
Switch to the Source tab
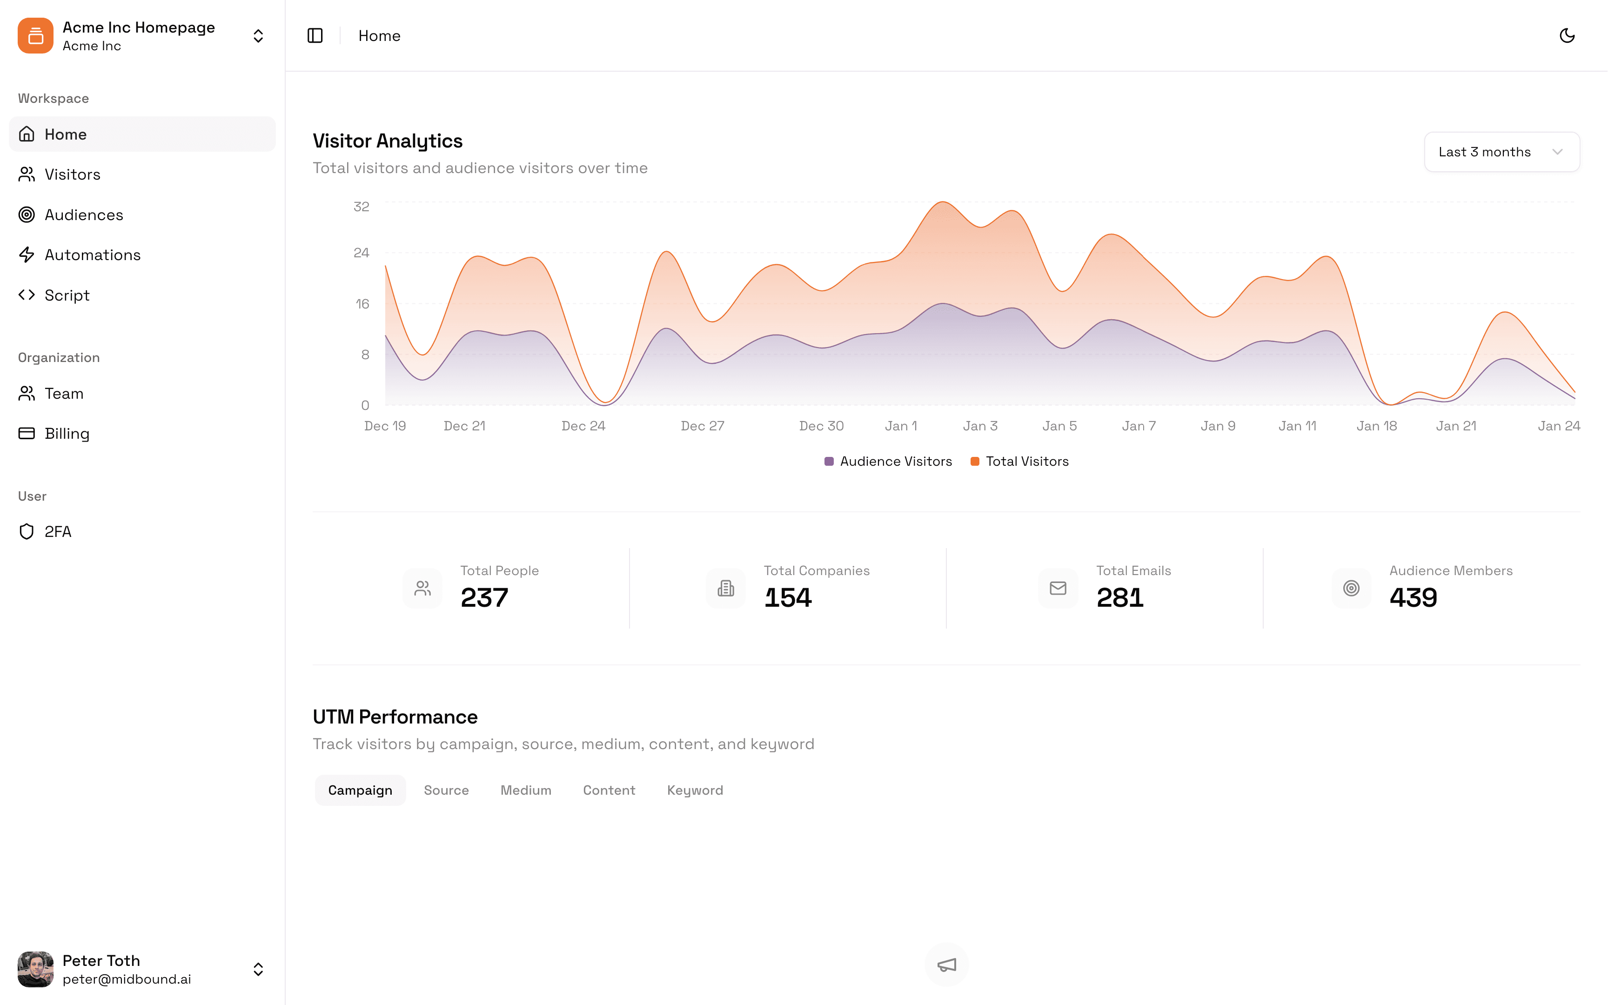(x=446, y=791)
